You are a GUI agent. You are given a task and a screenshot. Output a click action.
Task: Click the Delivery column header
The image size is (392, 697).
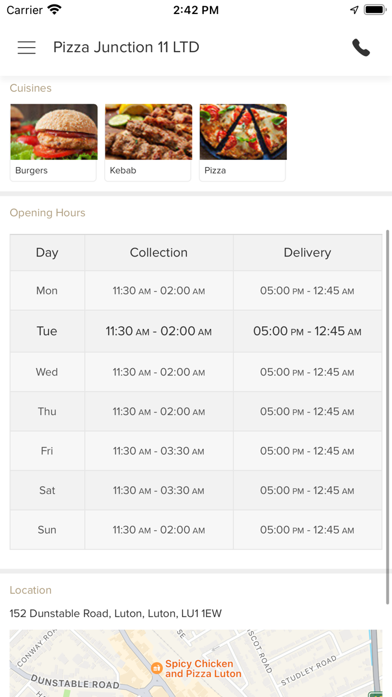[x=307, y=253]
